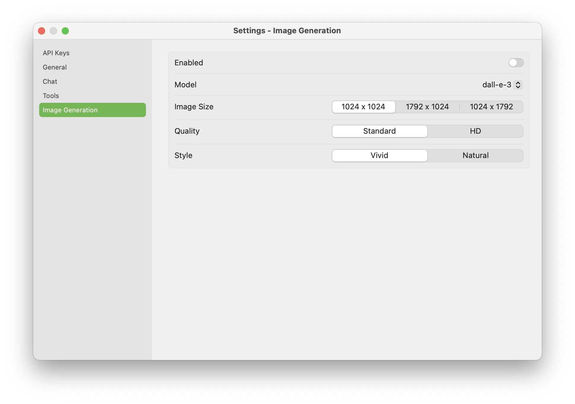Select the Vivid style option

point(379,155)
